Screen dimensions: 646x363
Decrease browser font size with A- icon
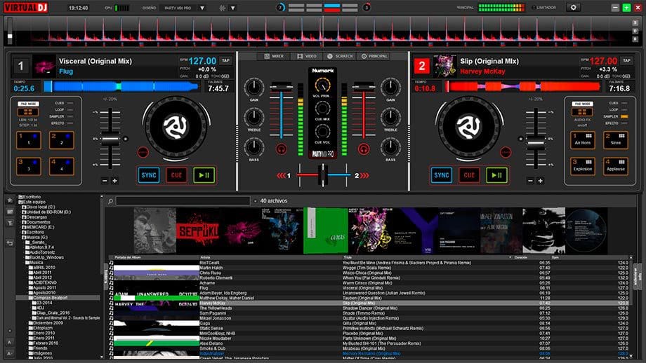point(9,353)
